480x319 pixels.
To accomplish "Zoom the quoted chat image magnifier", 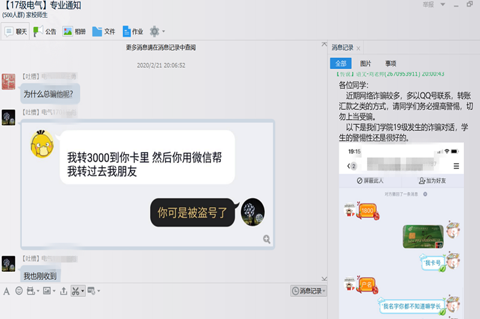I will (266, 239).
